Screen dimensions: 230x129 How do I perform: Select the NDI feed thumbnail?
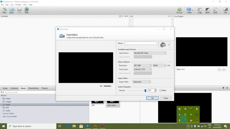coord(97,103)
